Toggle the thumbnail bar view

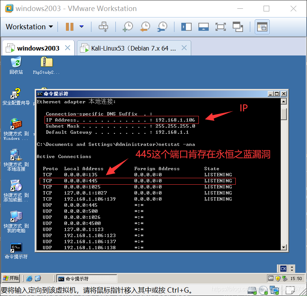click(x=203, y=27)
